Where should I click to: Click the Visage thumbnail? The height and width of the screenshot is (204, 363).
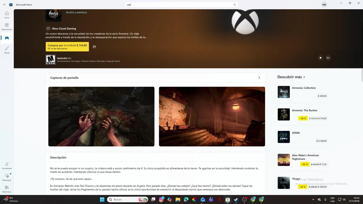click(284, 183)
